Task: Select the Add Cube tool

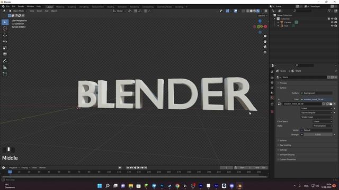Action: coord(5,74)
